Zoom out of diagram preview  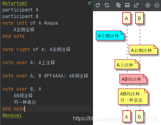(157, 5)
